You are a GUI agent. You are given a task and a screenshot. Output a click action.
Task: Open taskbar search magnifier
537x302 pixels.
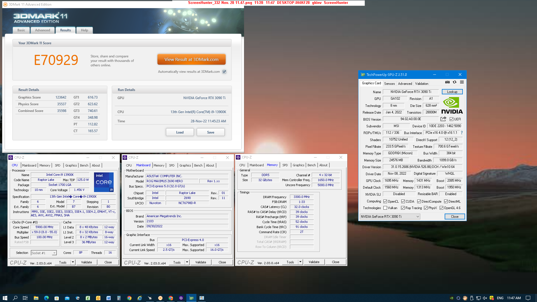(15, 298)
